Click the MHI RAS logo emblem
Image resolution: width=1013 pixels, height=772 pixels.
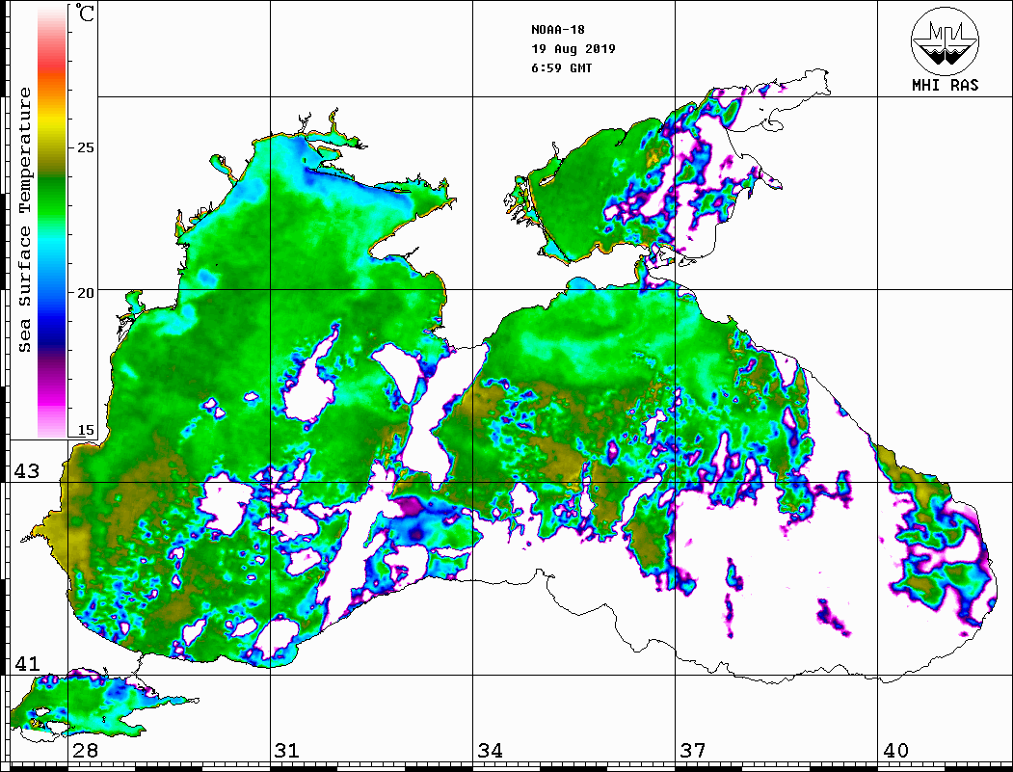pos(946,40)
